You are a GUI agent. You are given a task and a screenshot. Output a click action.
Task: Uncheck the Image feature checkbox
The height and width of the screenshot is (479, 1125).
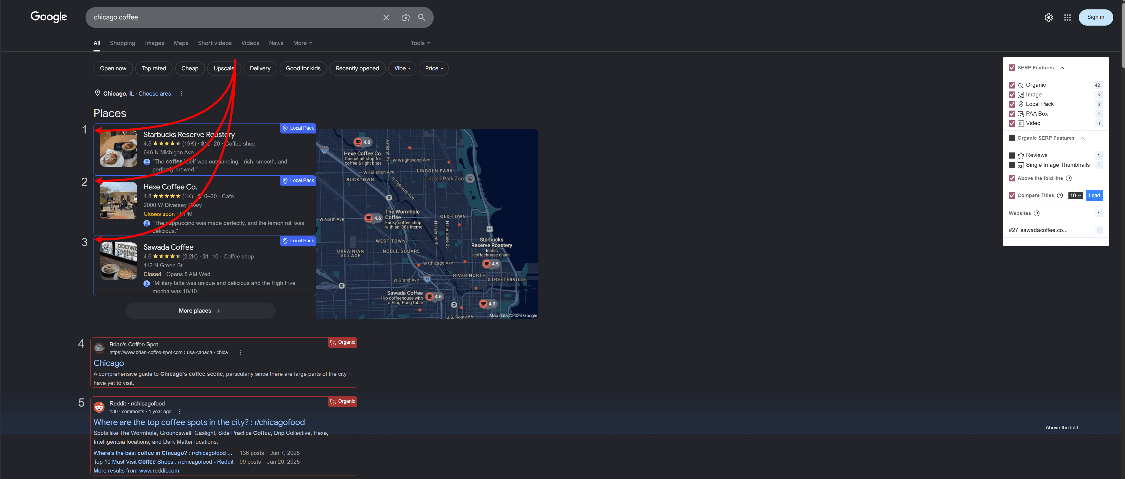coord(1012,95)
